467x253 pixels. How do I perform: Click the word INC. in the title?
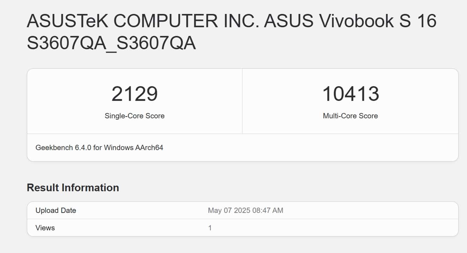click(x=240, y=22)
